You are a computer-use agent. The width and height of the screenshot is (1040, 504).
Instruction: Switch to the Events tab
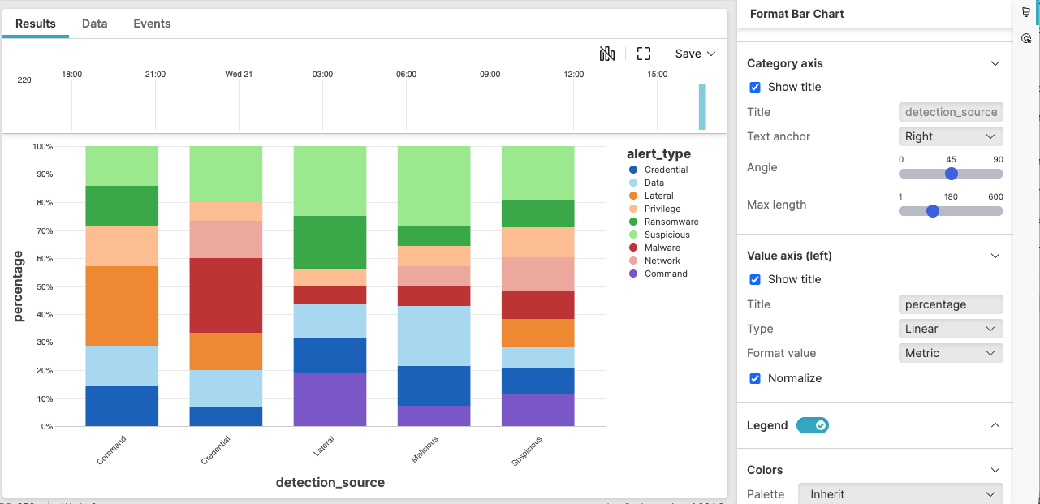152,24
